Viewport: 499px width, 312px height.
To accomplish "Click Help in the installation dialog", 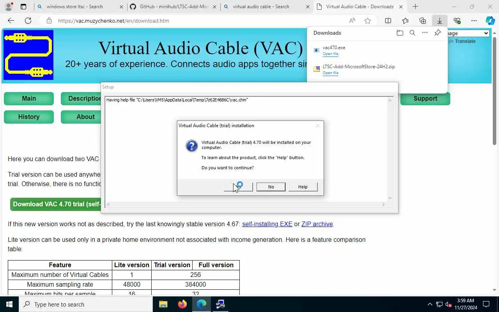I will click(x=303, y=187).
